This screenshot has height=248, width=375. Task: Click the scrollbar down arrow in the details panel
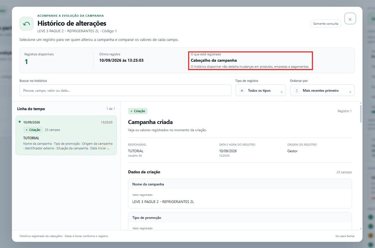pos(361,228)
